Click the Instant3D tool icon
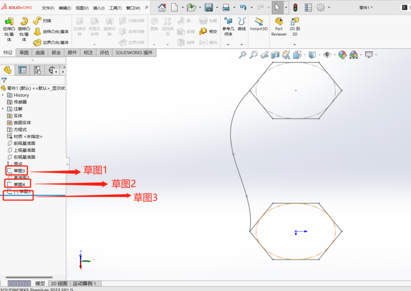Viewport: 411px width, 291px height. click(259, 24)
